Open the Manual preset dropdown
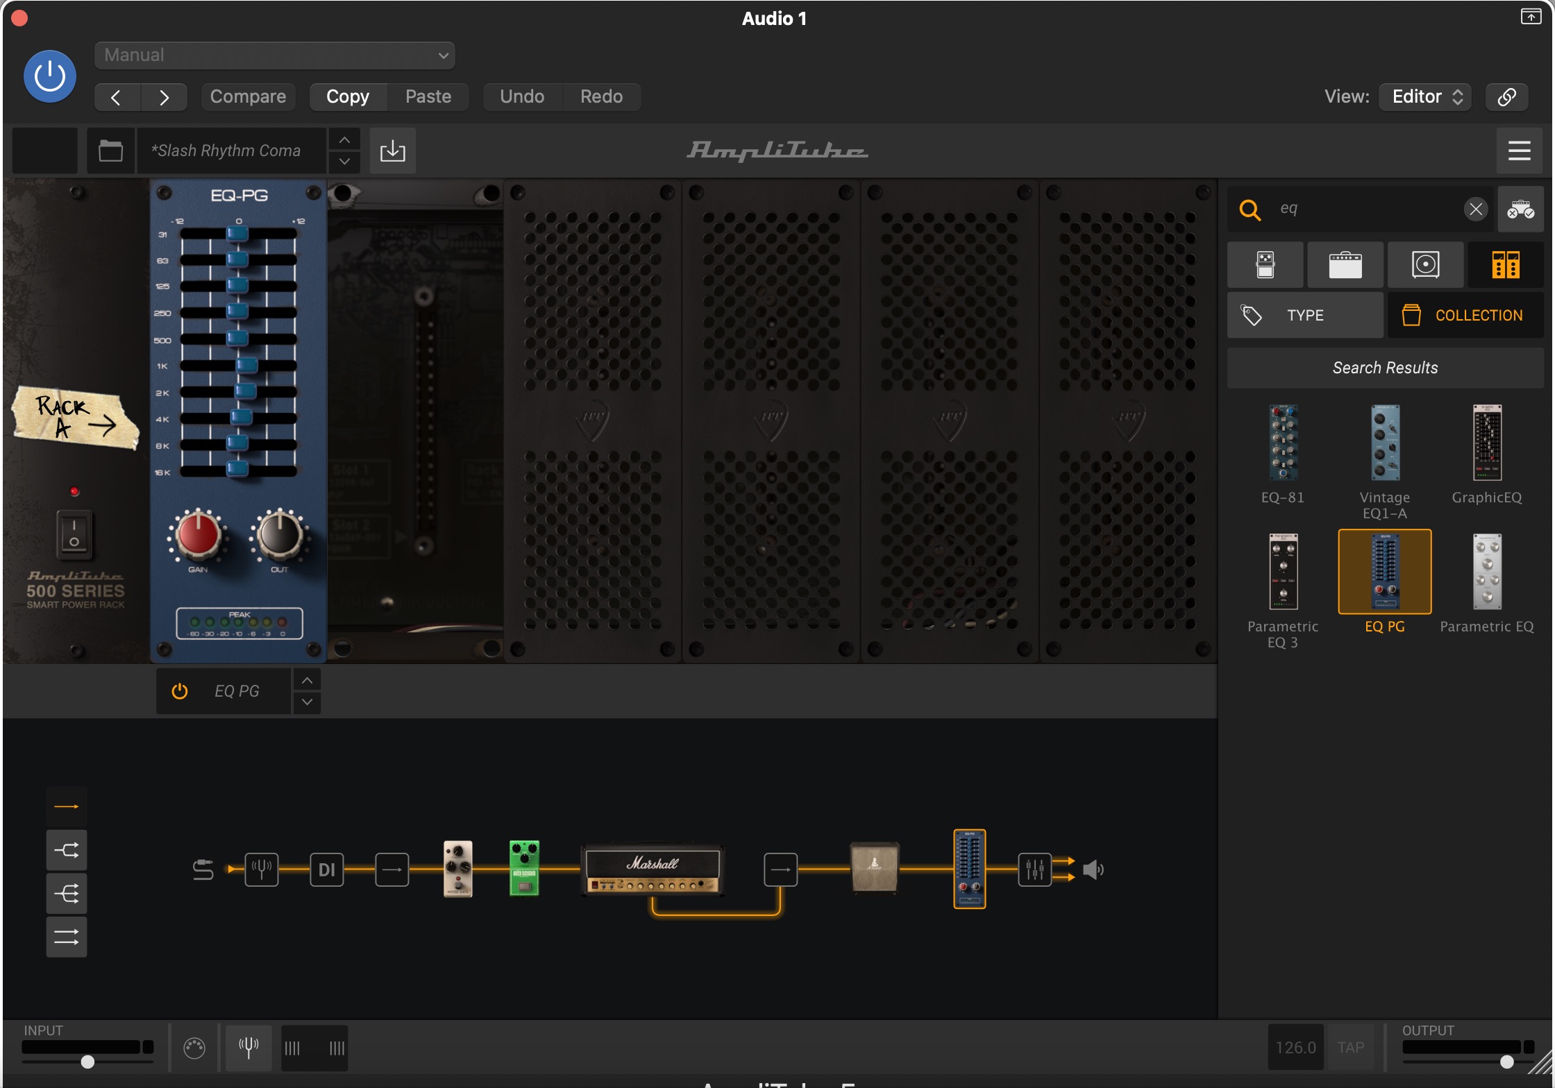The width and height of the screenshot is (1555, 1088). [274, 56]
